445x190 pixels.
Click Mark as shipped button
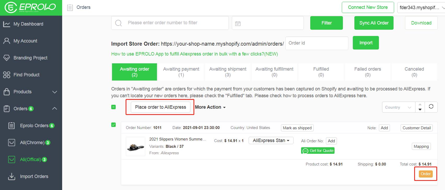pyautogui.click(x=297, y=128)
